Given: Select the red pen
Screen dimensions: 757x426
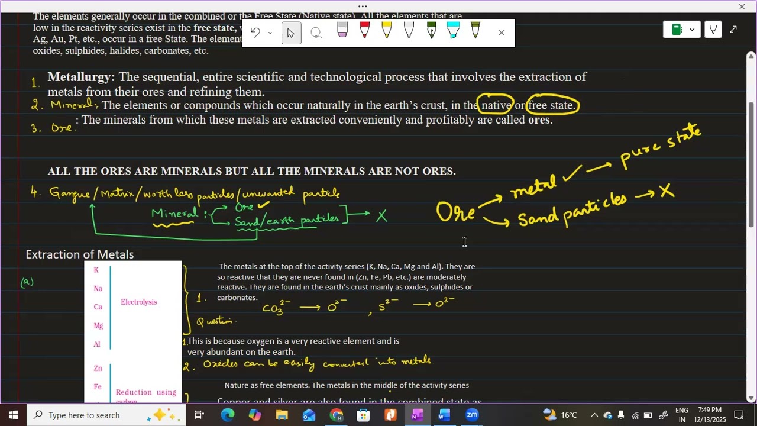Looking at the screenshot, I should pyautogui.click(x=364, y=30).
